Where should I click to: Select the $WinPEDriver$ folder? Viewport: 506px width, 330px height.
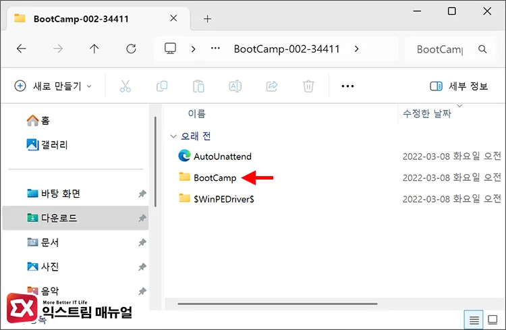coord(217,199)
